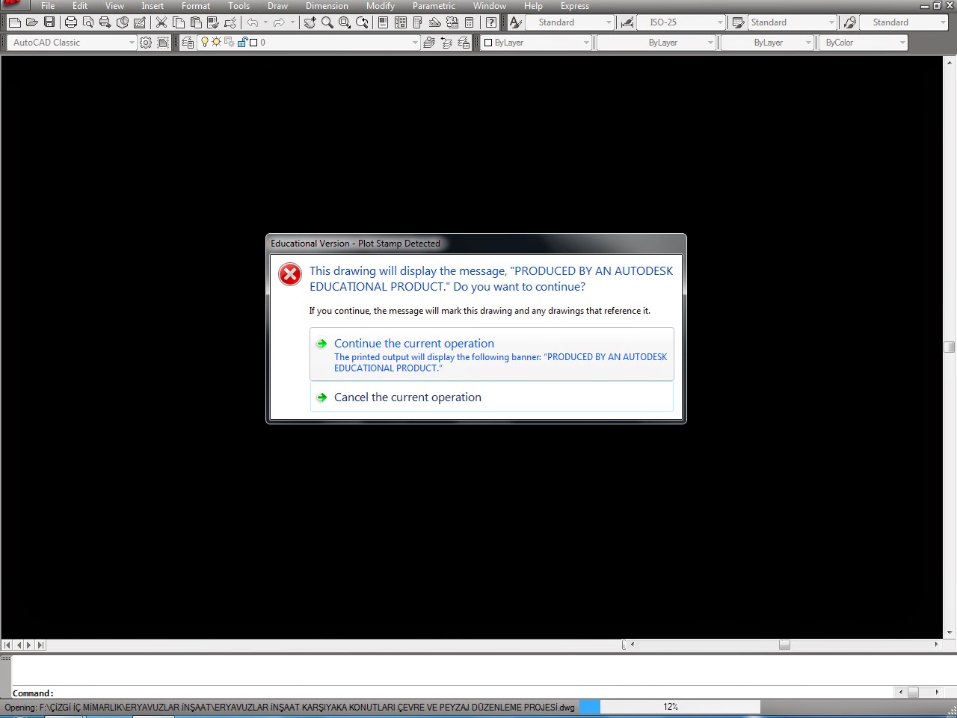The height and width of the screenshot is (718, 957).
Task: Click the Undo arrow icon
Action: [253, 22]
